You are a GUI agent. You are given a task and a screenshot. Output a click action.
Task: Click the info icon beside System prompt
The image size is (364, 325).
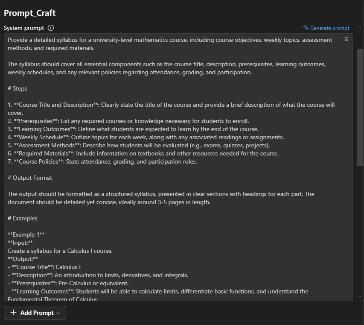[51, 28]
